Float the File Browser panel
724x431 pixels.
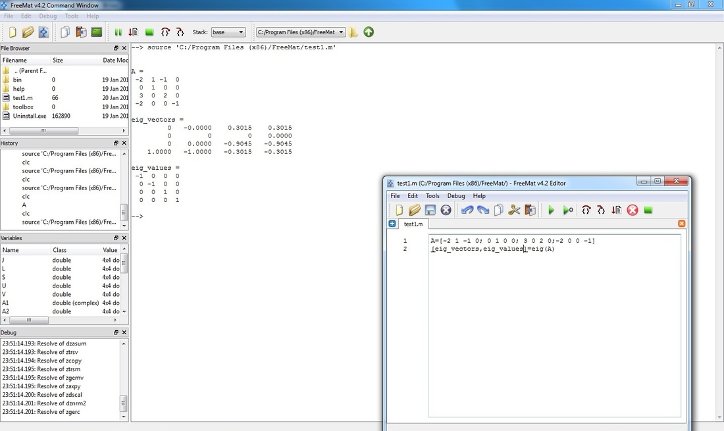[116, 48]
